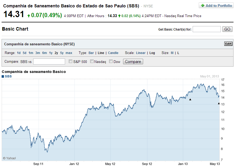Click the GO button
The image size is (238, 167).
[227, 29]
